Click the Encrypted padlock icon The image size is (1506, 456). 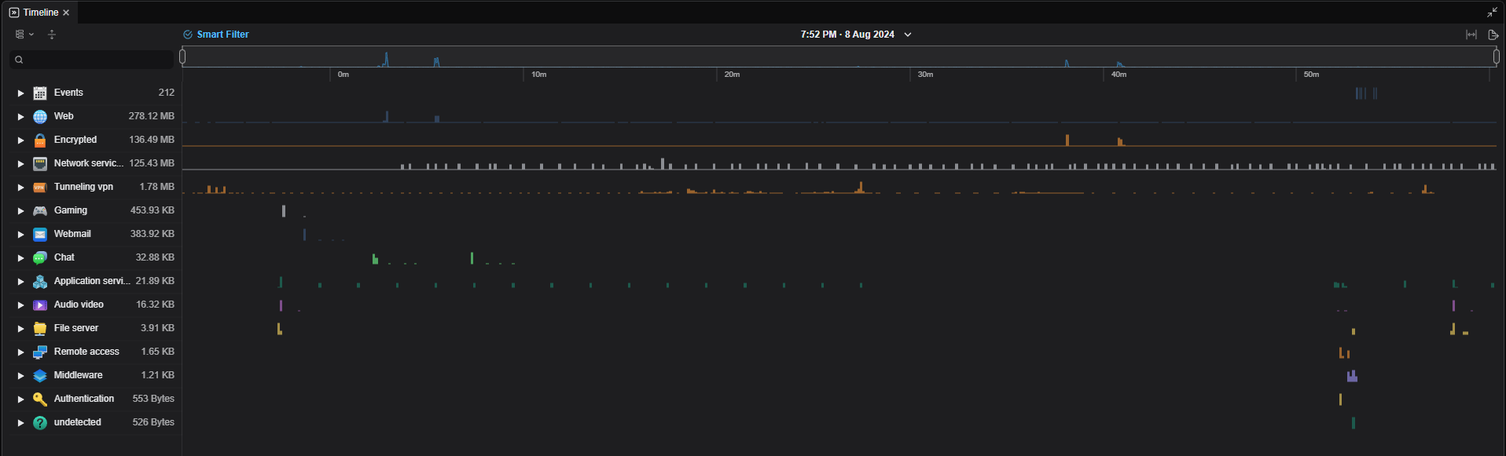tap(40, 140)
